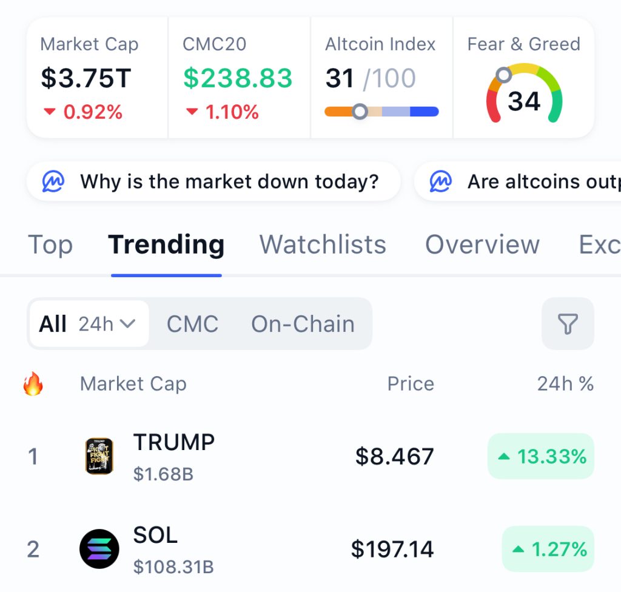
Task: Sort by the Price column header
Action: click(x=411, y=384)
